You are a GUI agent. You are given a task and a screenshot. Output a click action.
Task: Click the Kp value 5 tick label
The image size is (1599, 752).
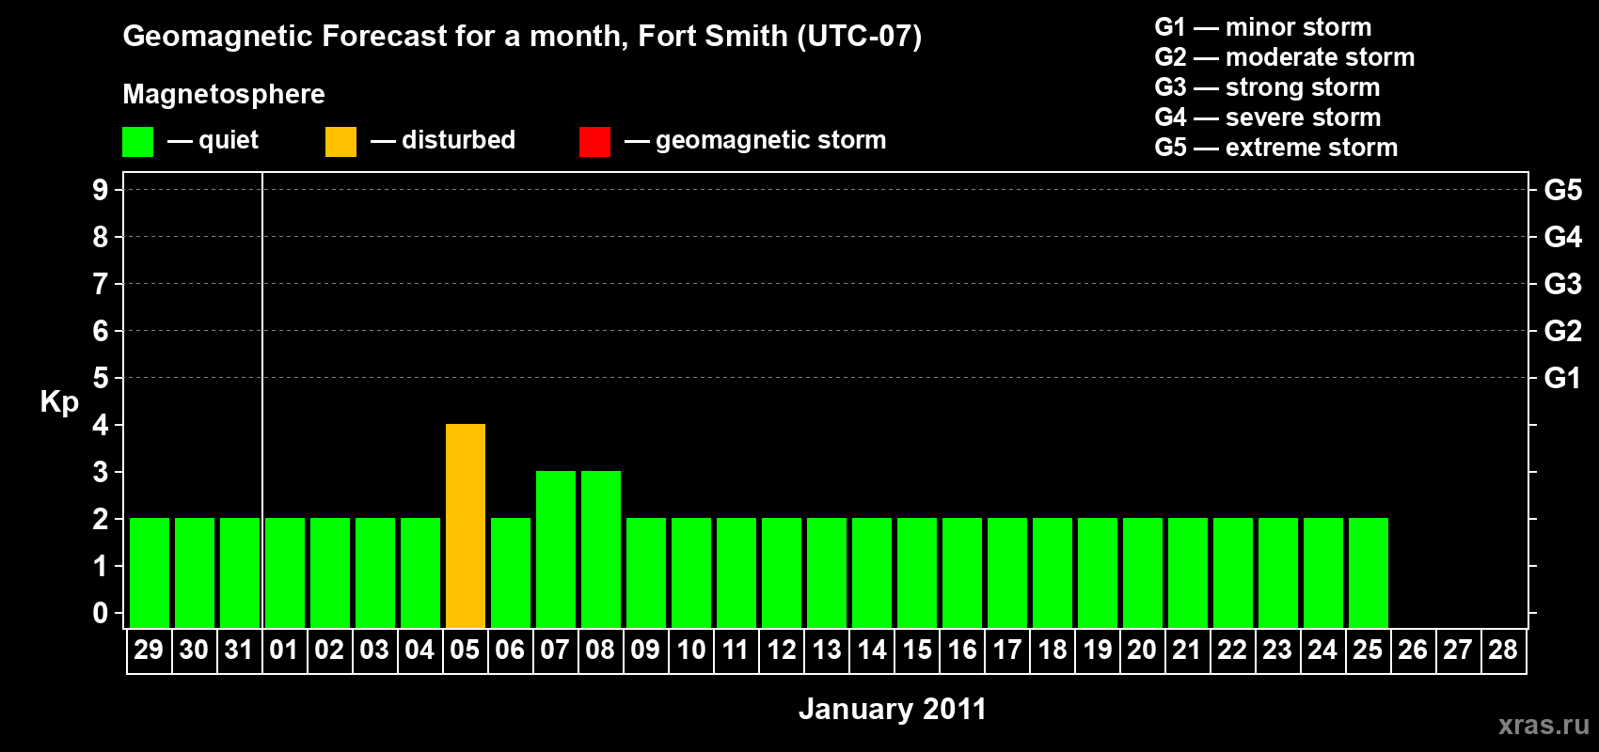point(101,378)
